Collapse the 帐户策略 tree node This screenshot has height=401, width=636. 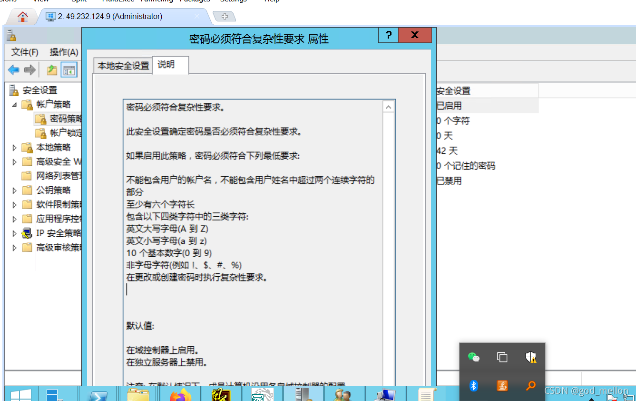[x=15, y=105]
